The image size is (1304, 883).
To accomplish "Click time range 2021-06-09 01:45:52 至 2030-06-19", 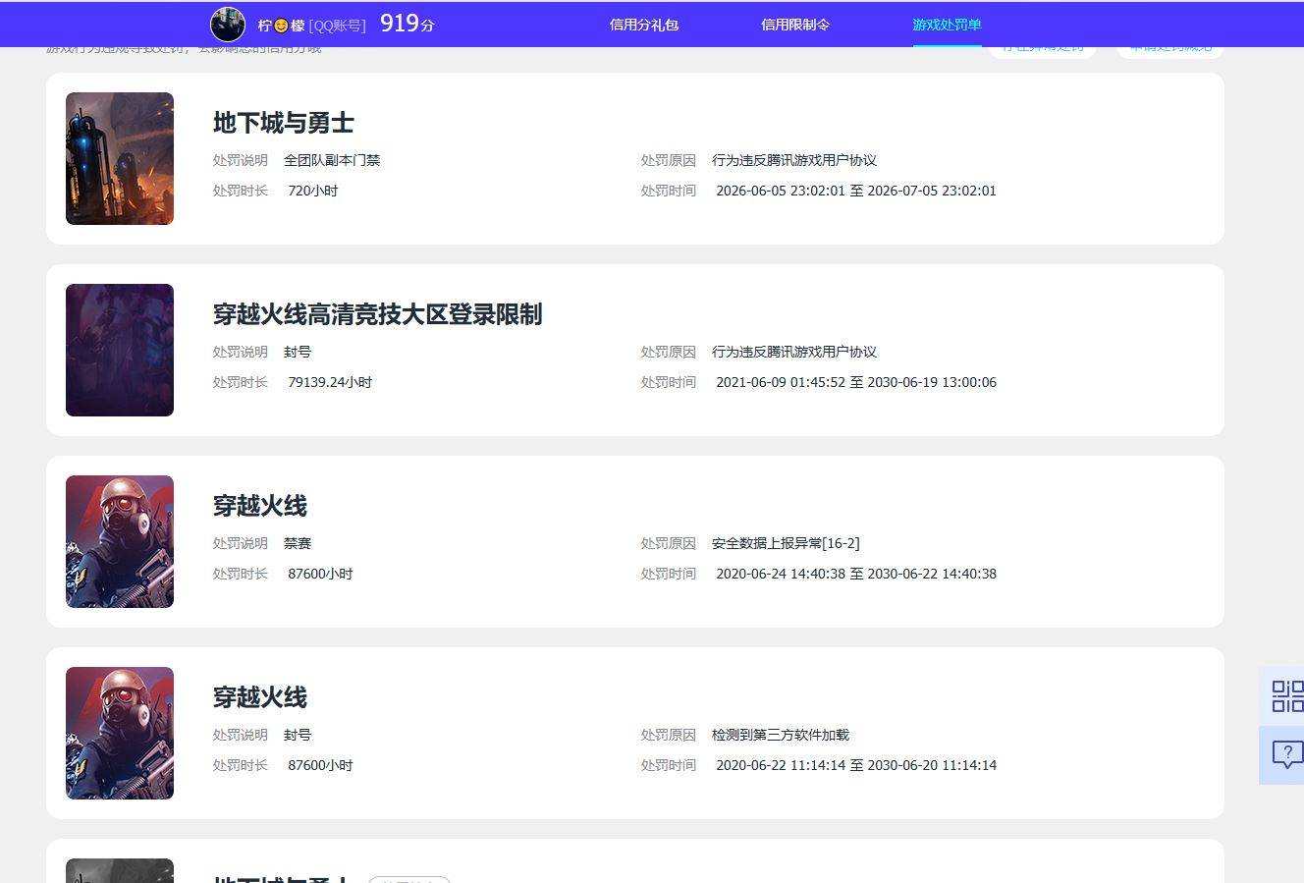I will (856, 382).
